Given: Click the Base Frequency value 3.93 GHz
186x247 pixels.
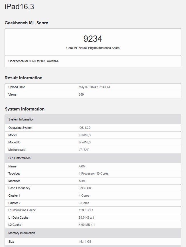Looking at the screenshot, I should 85,188.
